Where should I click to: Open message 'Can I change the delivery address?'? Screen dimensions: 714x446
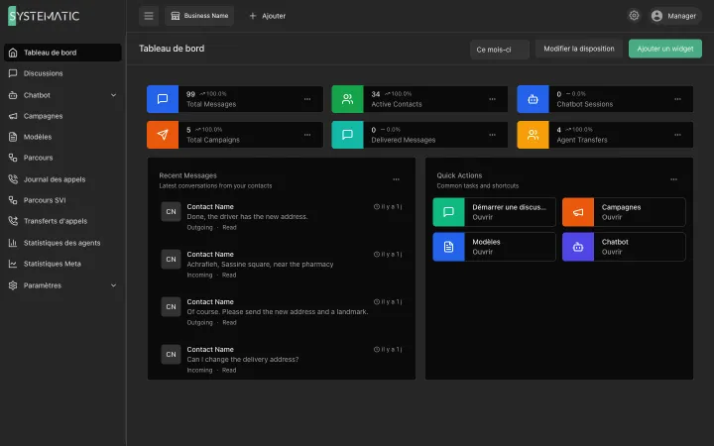pos(282,360)
